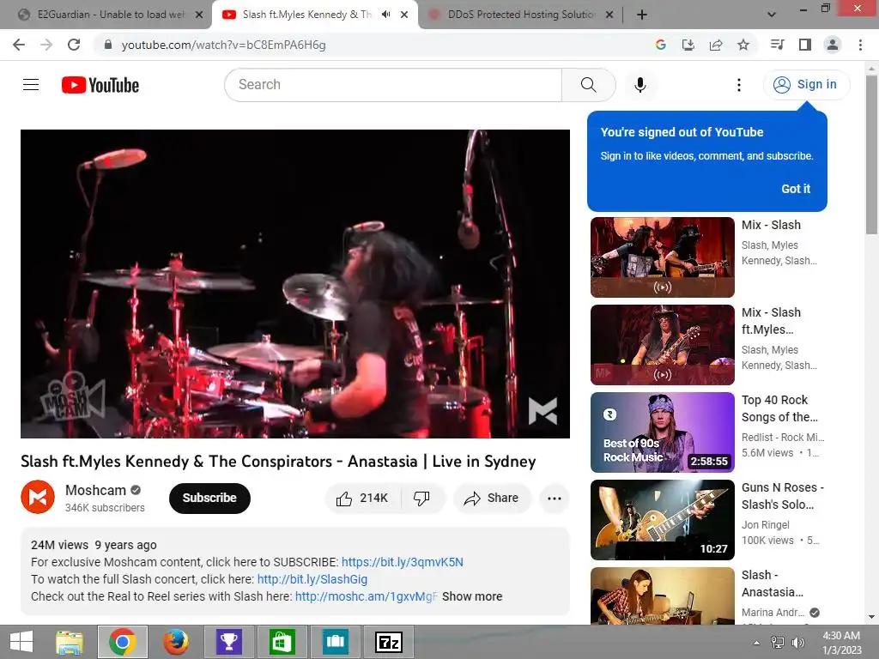Mute the tab via speaker icon
Screen dimensions: 879x659
click(385, 15)
